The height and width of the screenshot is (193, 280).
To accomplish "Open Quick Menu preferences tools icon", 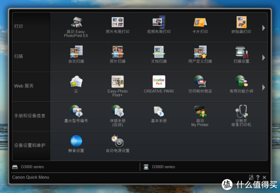I will [251, 177].
